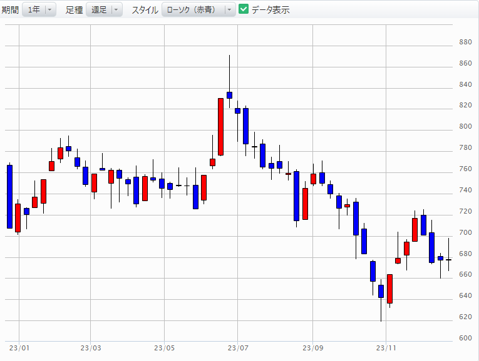Click the 860 price axis label
Viewport: 479px width, 361px height.
click(x=466, y=63)
